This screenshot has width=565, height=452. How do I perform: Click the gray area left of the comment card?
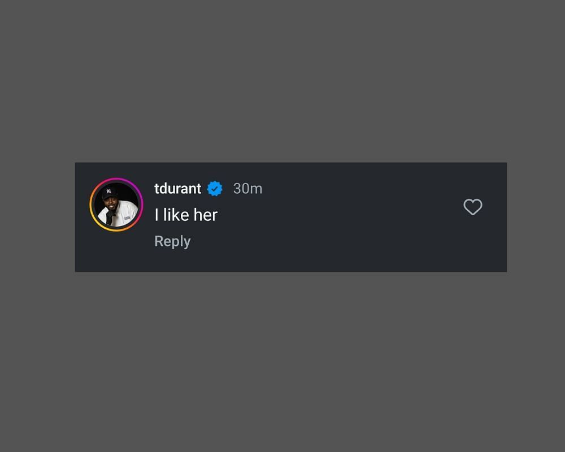pyautogui.click(x=37, y=217)
